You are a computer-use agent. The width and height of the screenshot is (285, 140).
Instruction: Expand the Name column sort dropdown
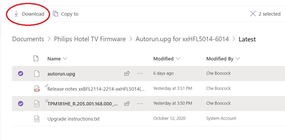[65, 59]
